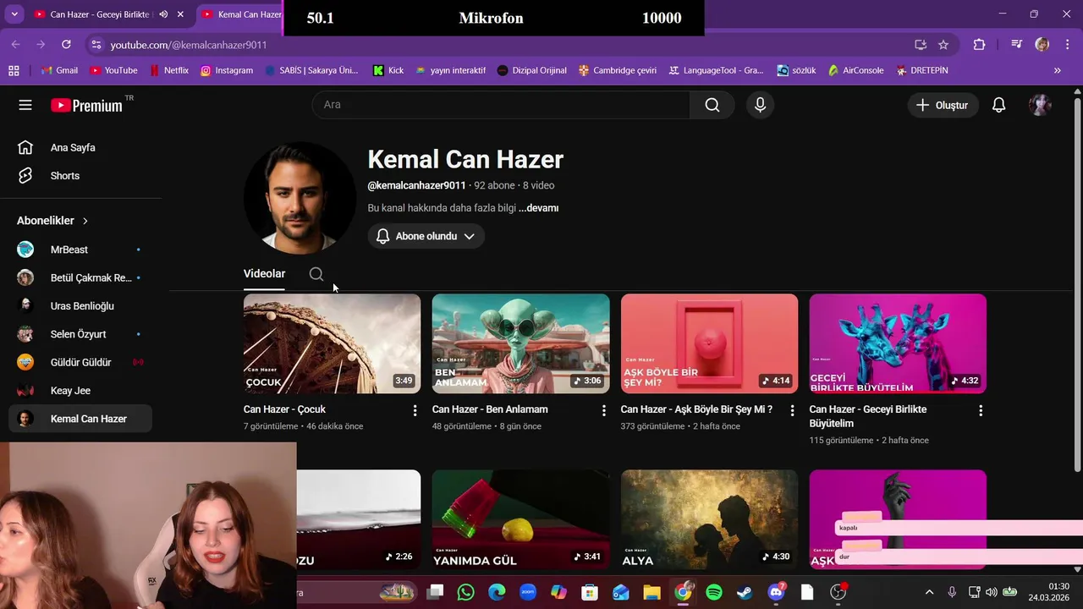Open Steam from the taskbar
The image size is (1083, 609).
click(x=745, y=592)
